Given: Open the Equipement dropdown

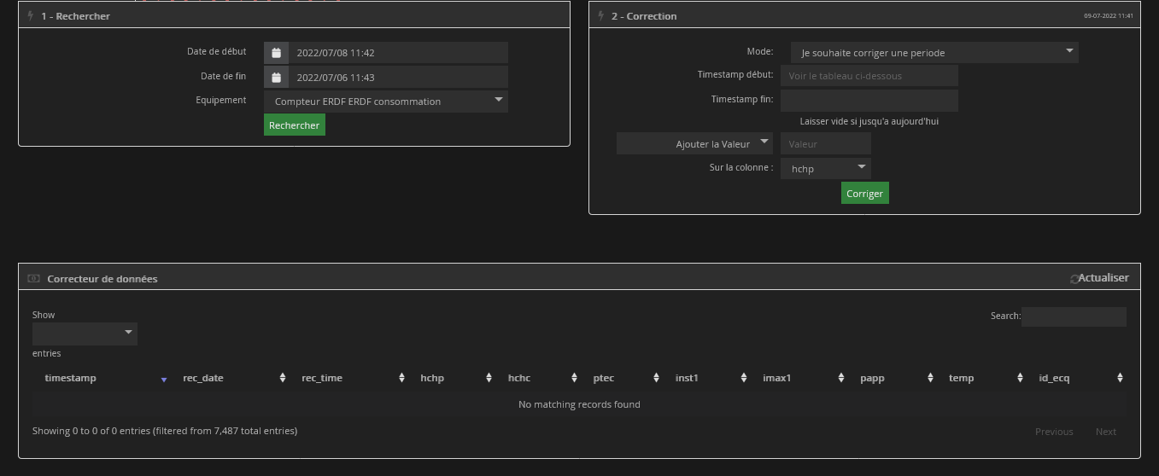Looking at the screenshot, I should tap(386, 102).
